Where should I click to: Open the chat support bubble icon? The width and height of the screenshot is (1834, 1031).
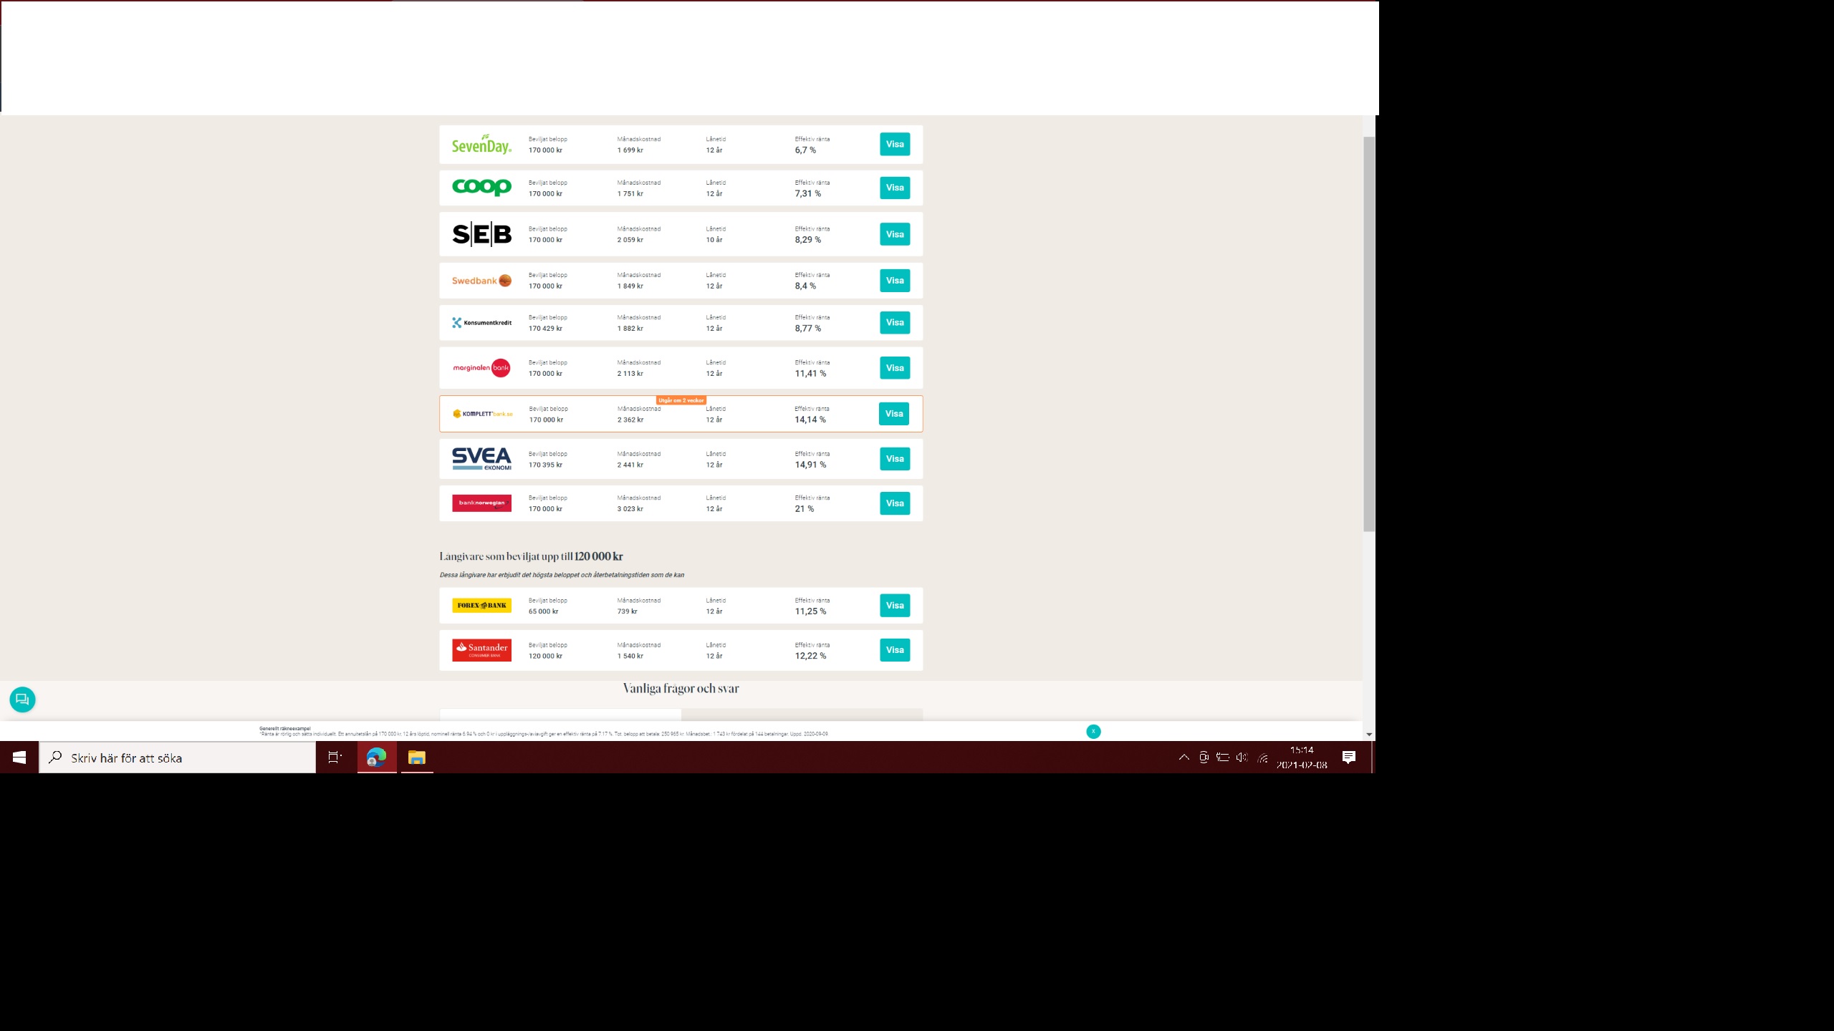(x=22, y=700)
